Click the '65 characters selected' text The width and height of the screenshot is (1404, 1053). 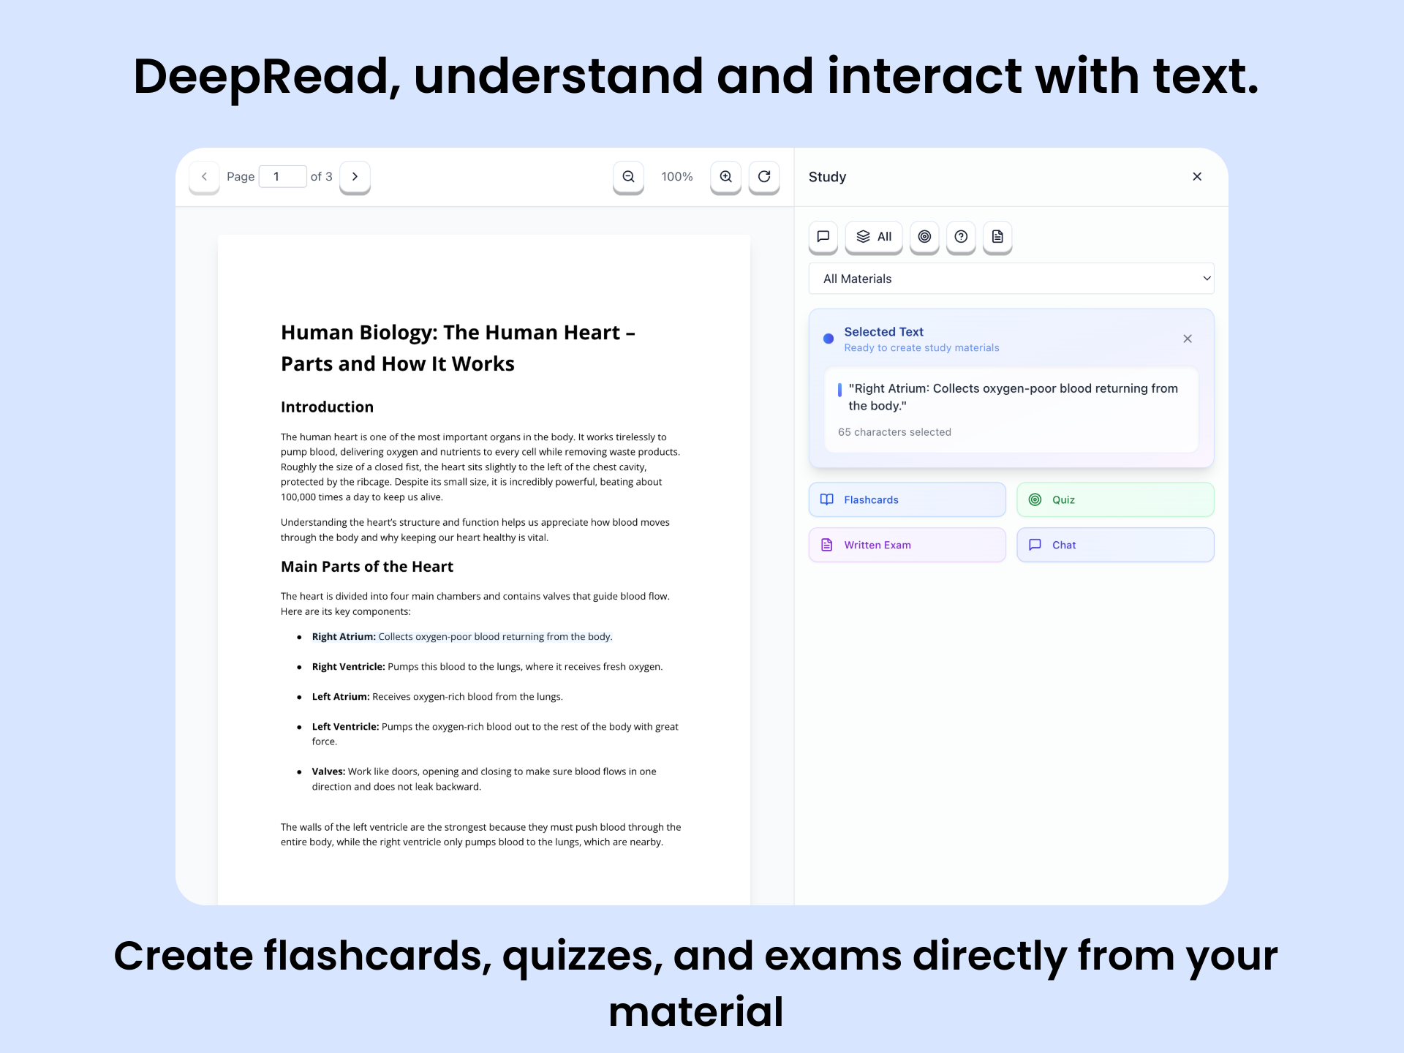click(x=894, y=432)
